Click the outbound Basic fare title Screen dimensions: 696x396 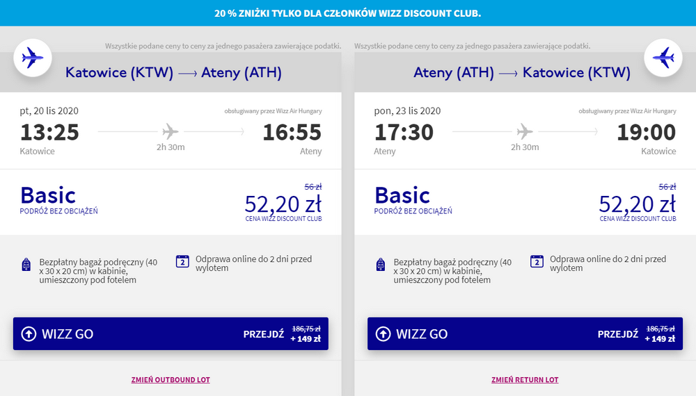pyautogui.click(x=48, y=195)
